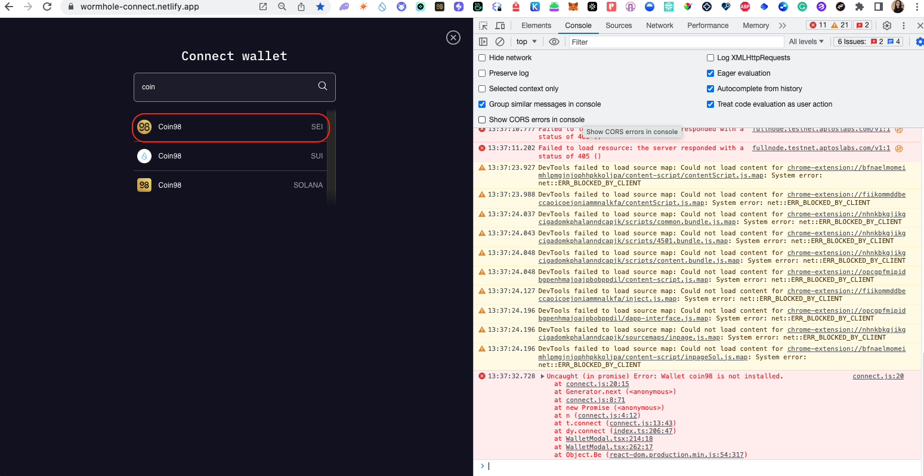
Task: Switch to the Network tab
Action: (659, 25)
